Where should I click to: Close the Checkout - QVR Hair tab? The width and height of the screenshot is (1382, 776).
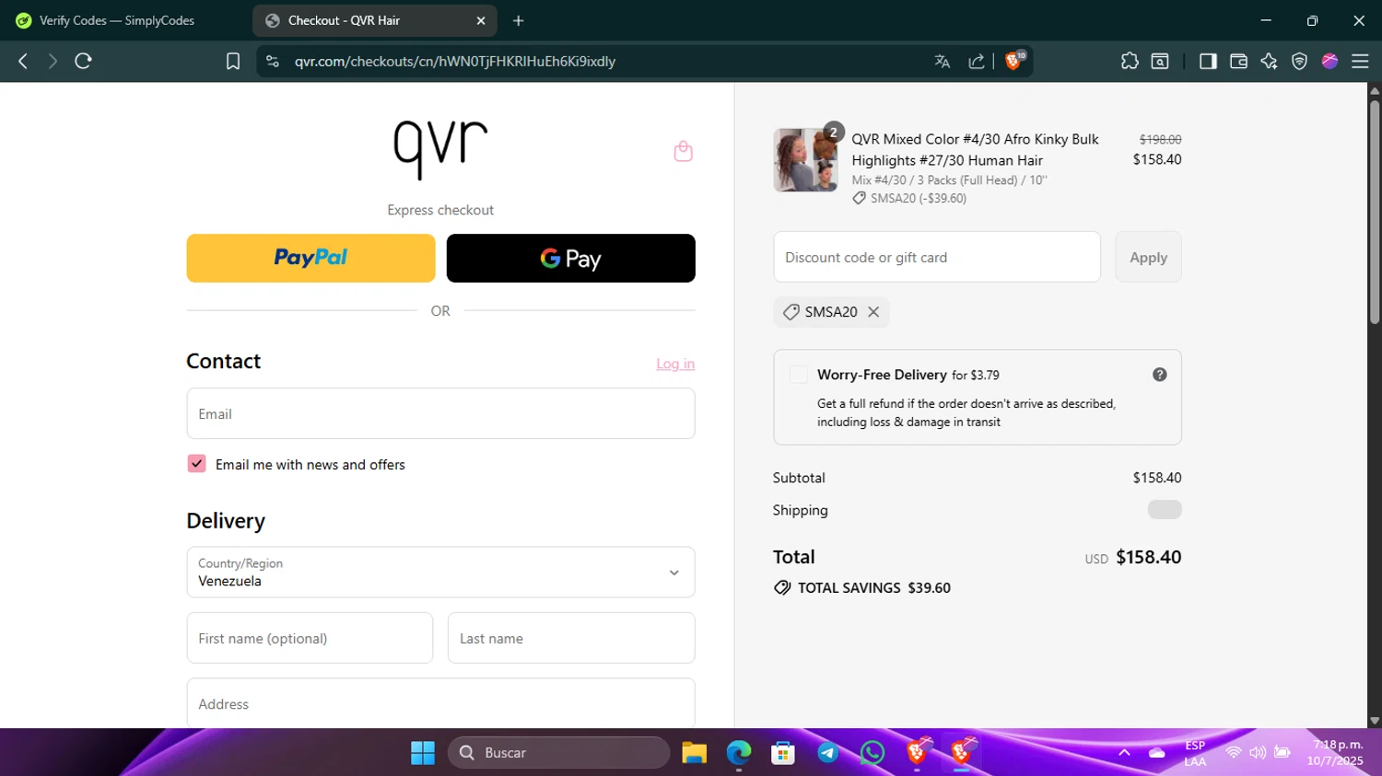(480, 20)
